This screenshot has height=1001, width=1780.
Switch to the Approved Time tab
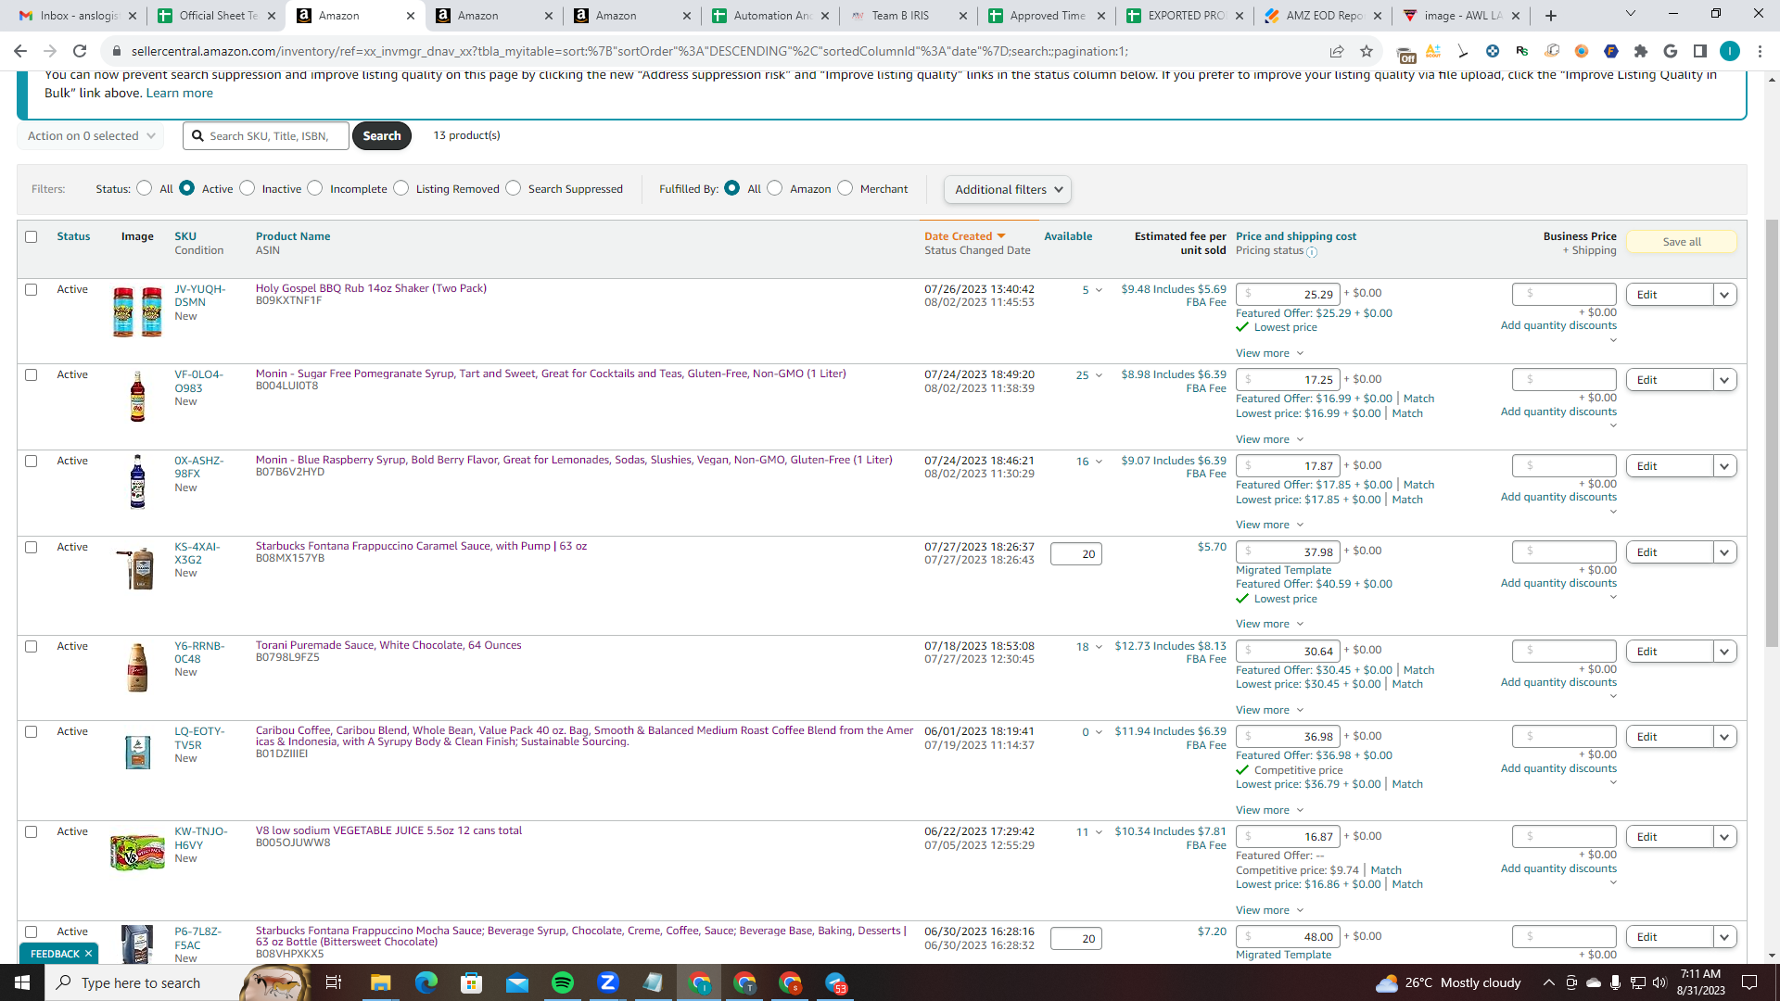click(x=1047, y=16)
